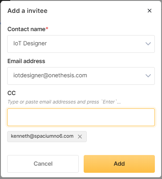
Task: Click the iotdesigner@onethesis.com email value
Action: click(50, 76)
